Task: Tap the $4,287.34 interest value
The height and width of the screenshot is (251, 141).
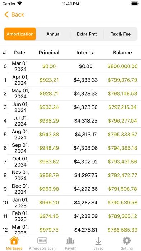Action: [x=86, y=203]
